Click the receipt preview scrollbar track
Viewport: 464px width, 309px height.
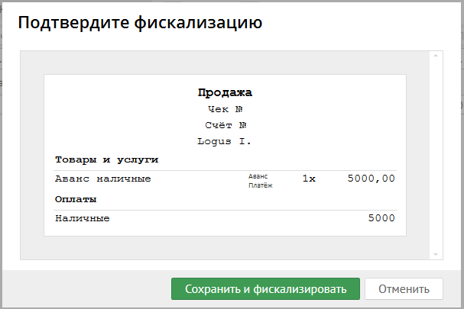click(x=434, y=153)
